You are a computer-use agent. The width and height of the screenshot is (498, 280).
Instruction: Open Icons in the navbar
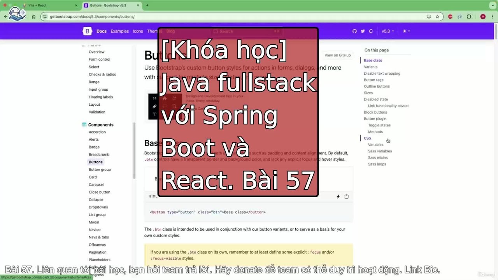point(138,31)
